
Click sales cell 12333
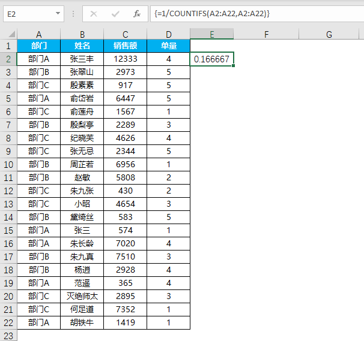click(x=126, y=59)
